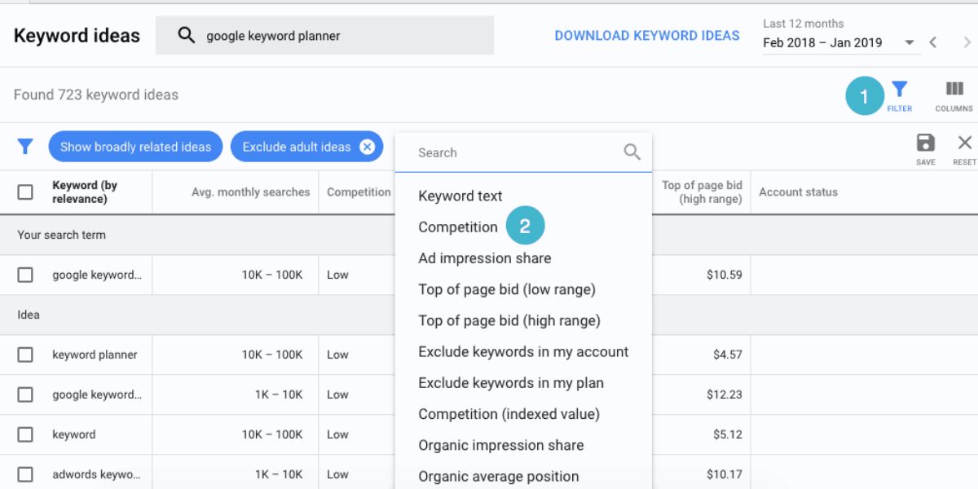Click the Idea section label
The height and width of the screenshot is (489, 978).
29,315
